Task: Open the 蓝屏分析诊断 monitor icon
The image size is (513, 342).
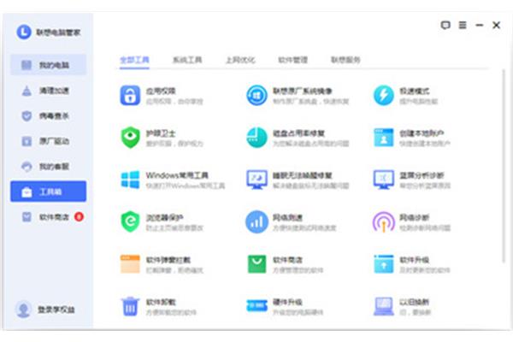Action: (x=384, y=180)
